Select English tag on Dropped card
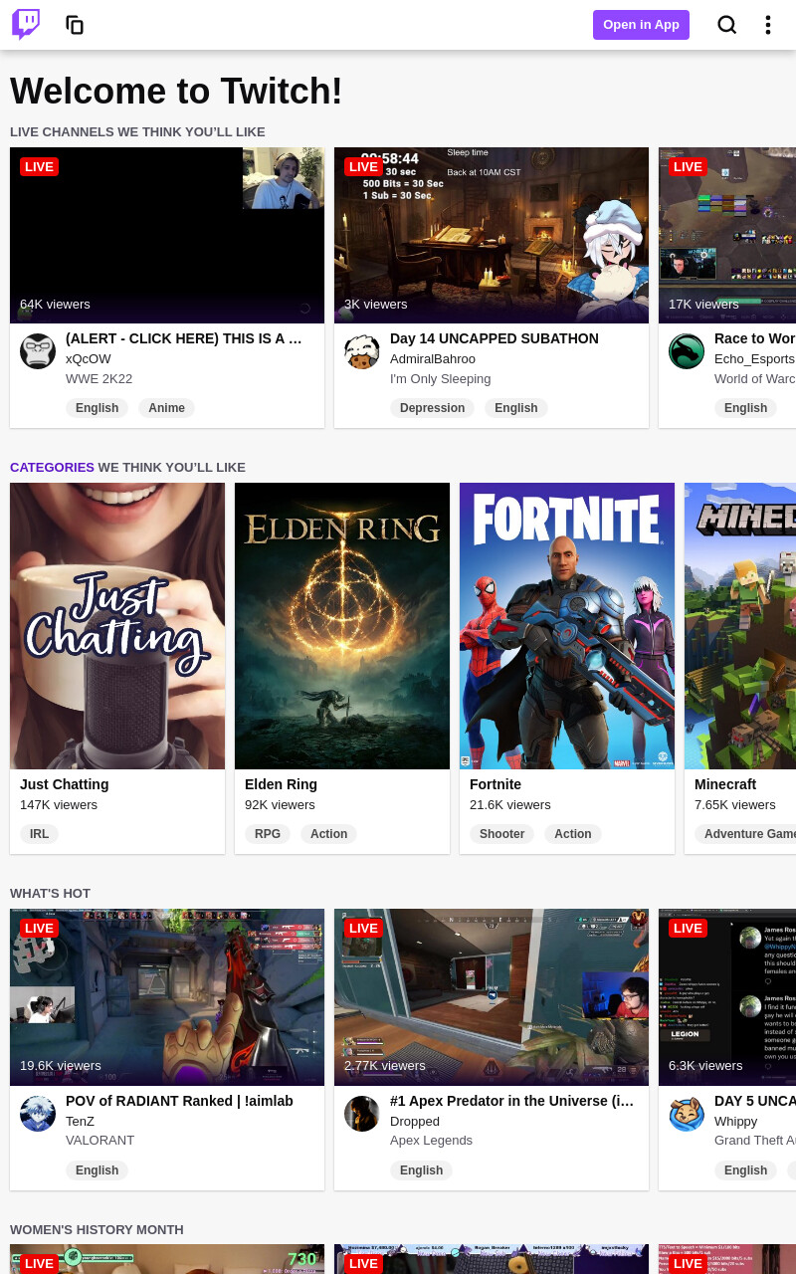Image resolution: width=796 pixels, height=1274 pixels. click(x=422, y=1170)
